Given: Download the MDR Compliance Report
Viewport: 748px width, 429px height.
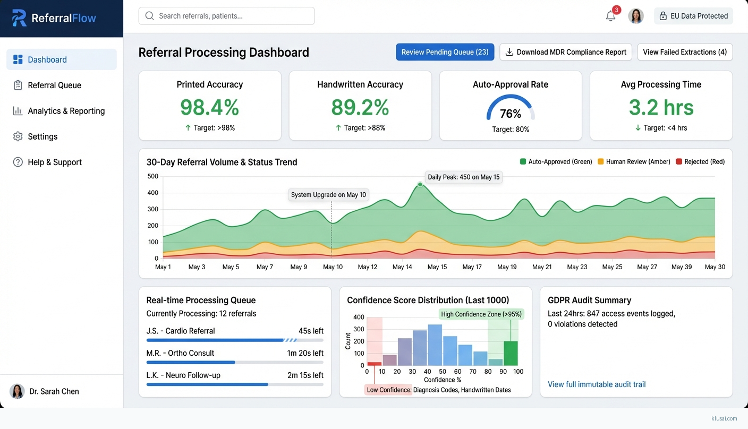Looking at the screenshot, I should pyautogui.click(x=565, y=52).
